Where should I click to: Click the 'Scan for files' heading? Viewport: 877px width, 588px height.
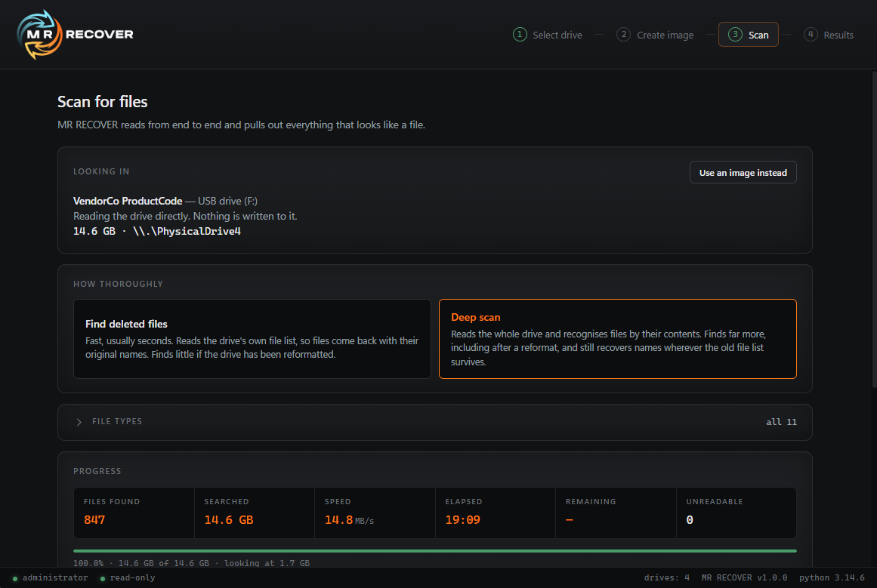tap(102, 102)
